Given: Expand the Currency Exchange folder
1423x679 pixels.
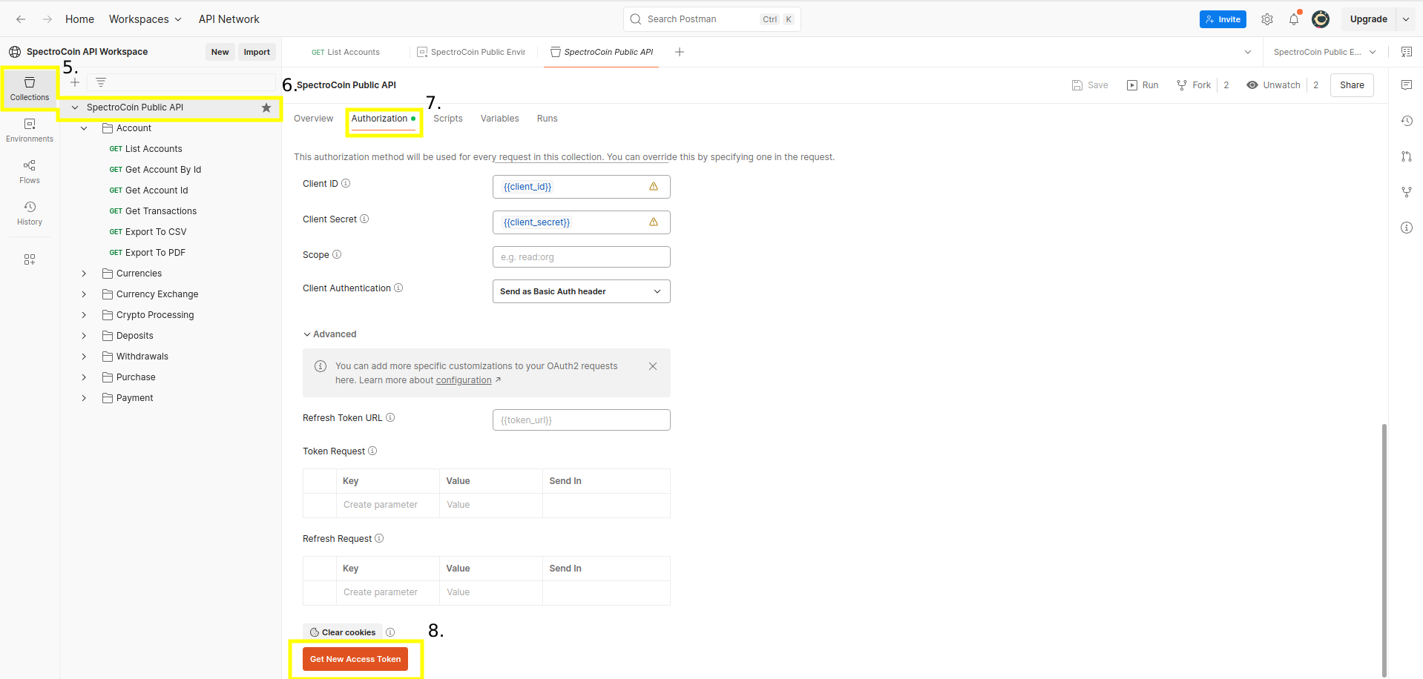Looking at the screenshot, I should [84, 294].
